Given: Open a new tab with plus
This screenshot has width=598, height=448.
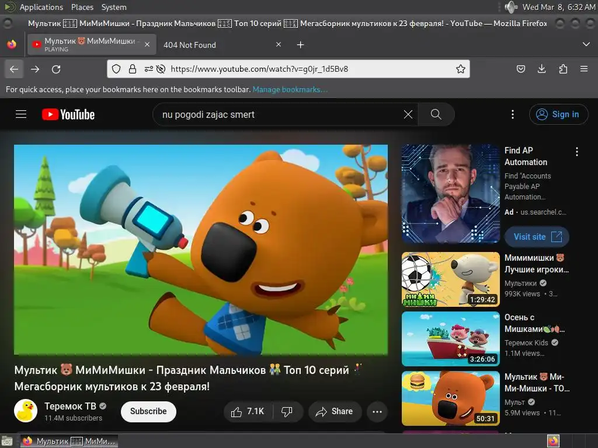Looking at the screenshot, I should 301,45.
